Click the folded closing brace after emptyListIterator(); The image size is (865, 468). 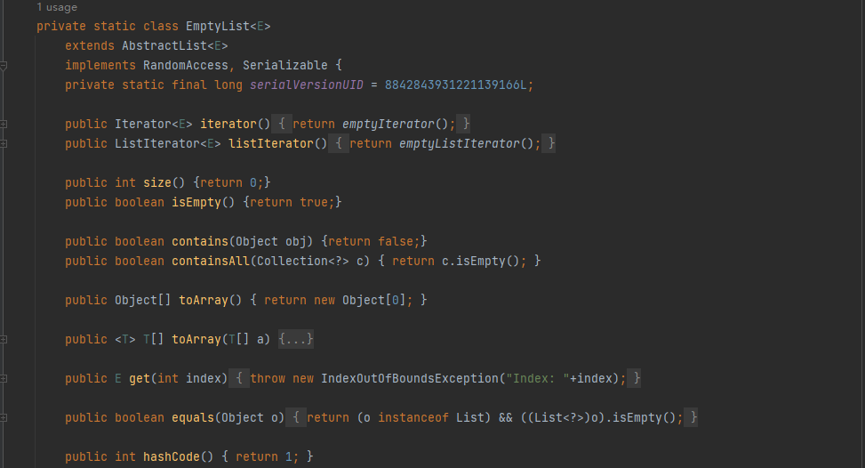click(549, 143)
